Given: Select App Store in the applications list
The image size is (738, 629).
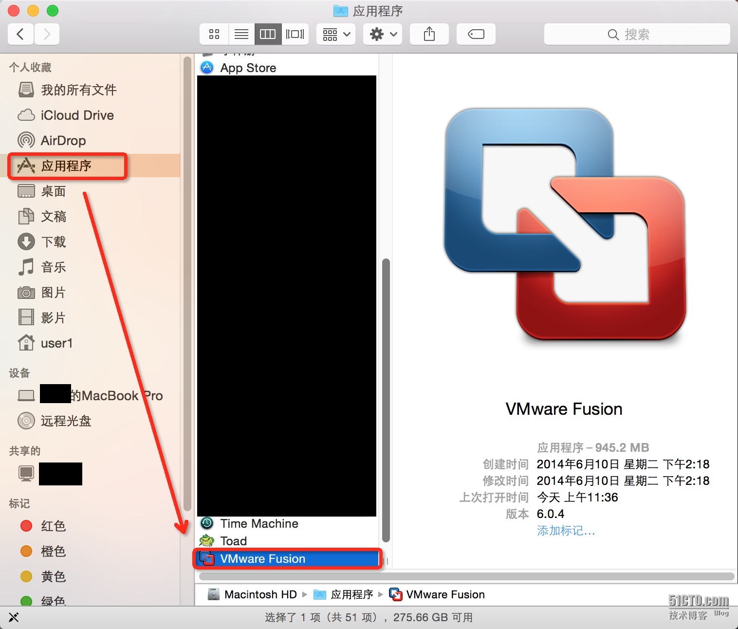Looking at the screenshot, I should coord(287,68).
